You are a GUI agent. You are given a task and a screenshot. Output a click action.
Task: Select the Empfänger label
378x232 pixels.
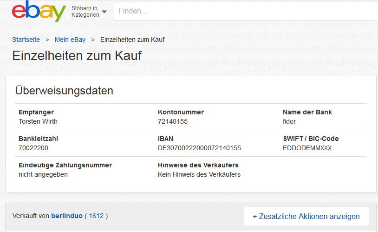pos(36,112)
